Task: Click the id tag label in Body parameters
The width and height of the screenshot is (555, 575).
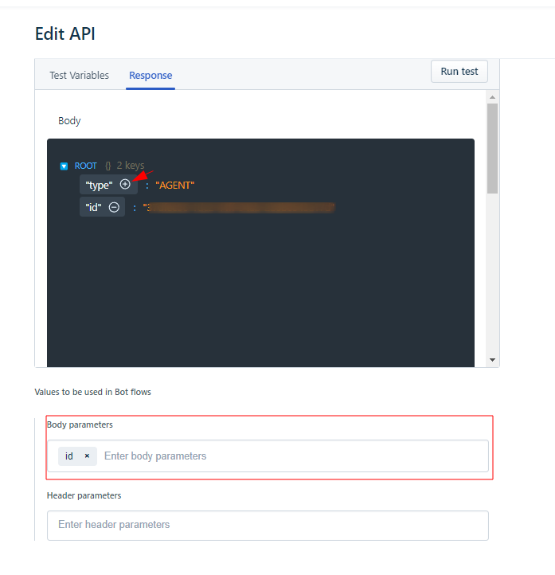Action: (x=69, y=456)
